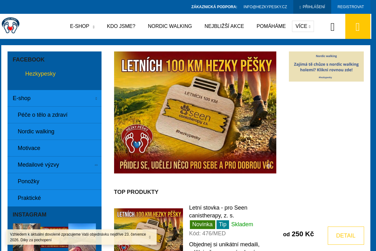This screenshot has height=251, width=376.
Task: Expand Medailové výzvy subcategory toggle
Action: point(96,165)
